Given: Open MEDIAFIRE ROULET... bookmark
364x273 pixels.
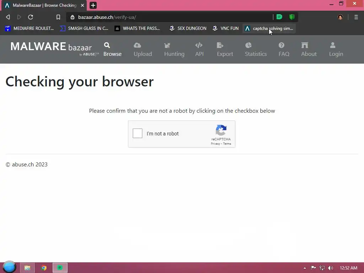Looking at the screenshot, I should point(29,28).
